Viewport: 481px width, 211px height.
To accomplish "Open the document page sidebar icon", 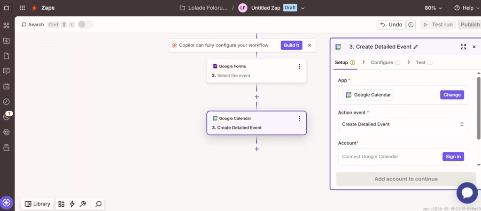I will tap(7, 56).
